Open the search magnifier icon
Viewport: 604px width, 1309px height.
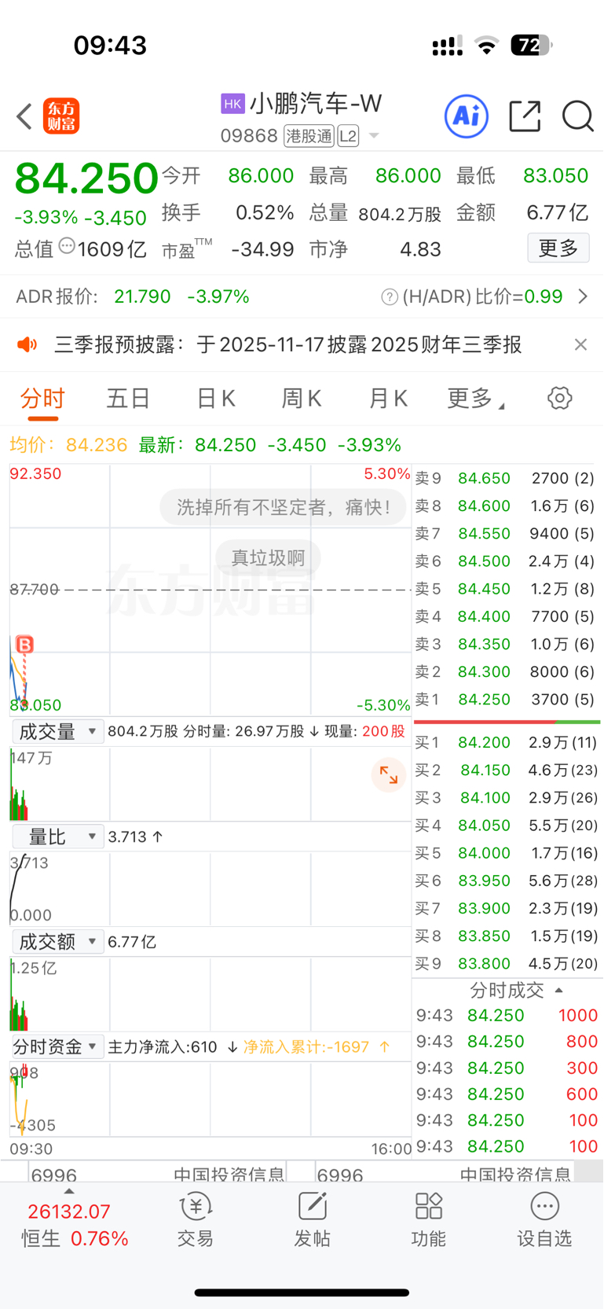click(577, 116)
